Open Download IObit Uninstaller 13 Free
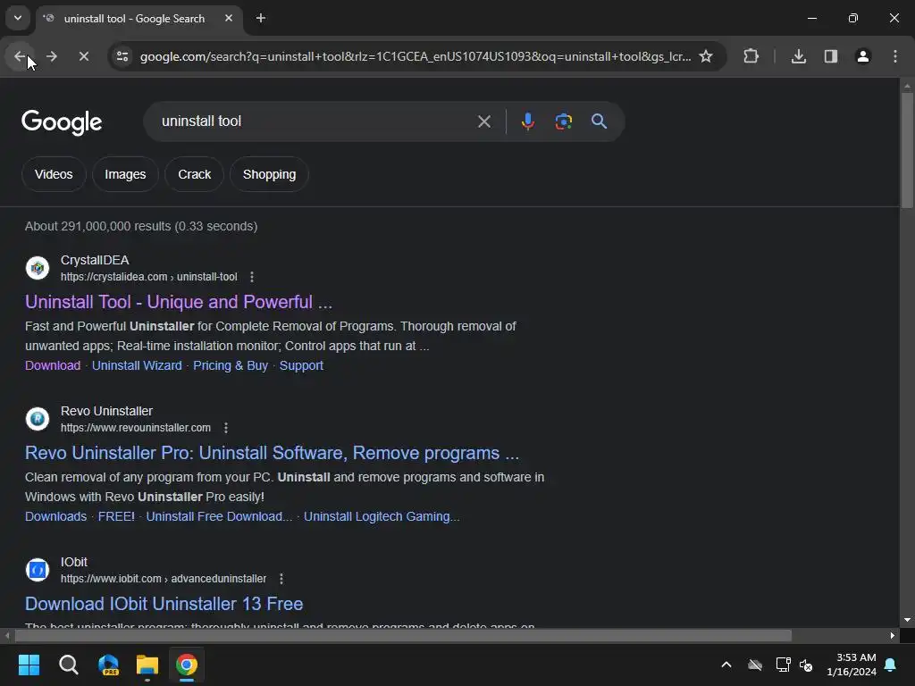 point(164,605)
